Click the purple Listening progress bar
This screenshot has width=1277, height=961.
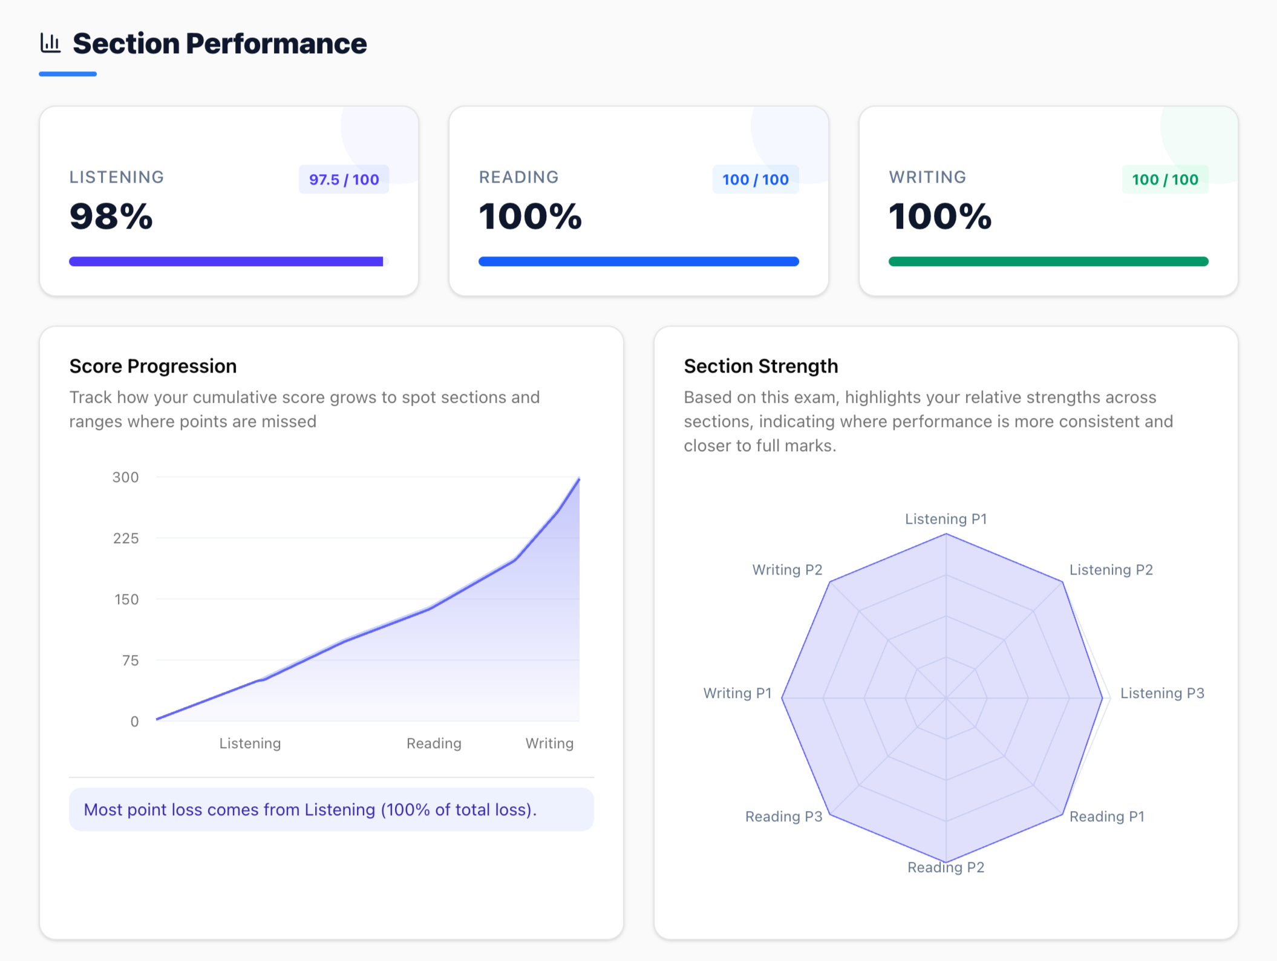[226, 261]
